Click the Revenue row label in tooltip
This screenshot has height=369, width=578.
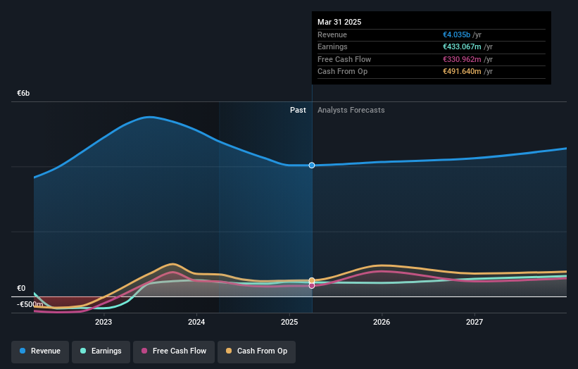pyautogui.click(x=332, y=35)
